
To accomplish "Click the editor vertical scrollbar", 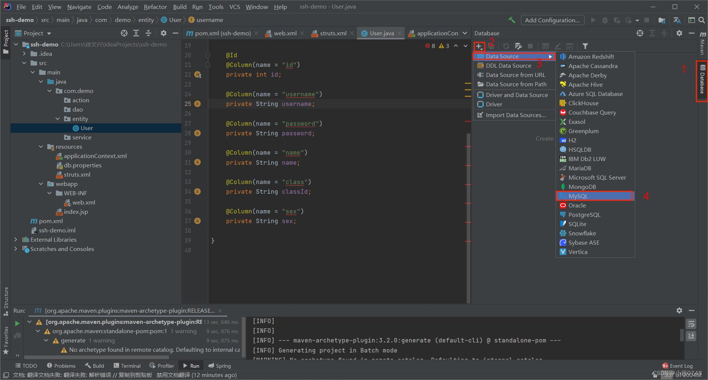I will pyautogui.click(x=468, y=218).
